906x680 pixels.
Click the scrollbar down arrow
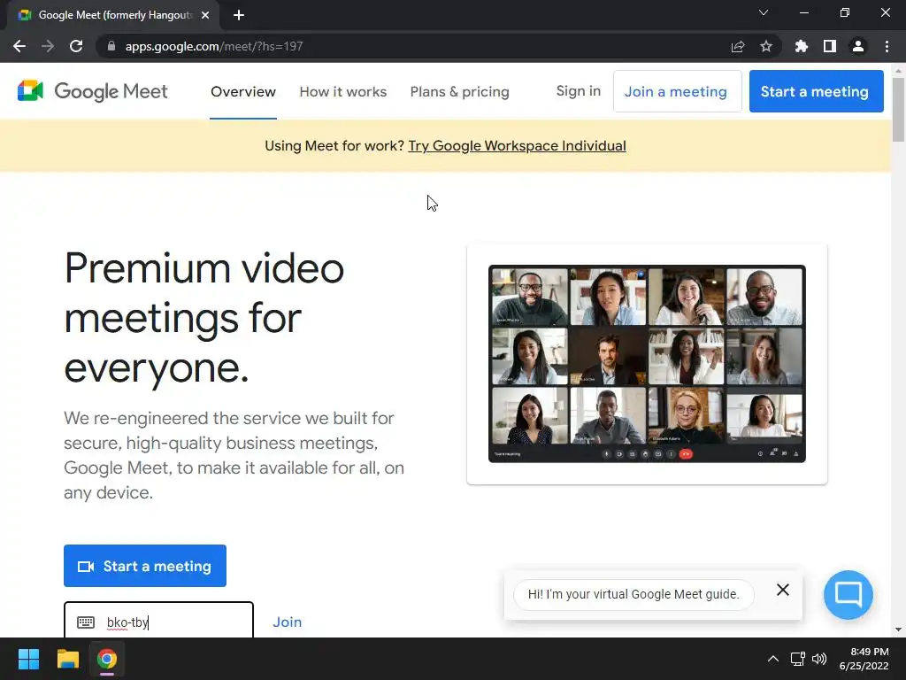[x=899, y=630]
